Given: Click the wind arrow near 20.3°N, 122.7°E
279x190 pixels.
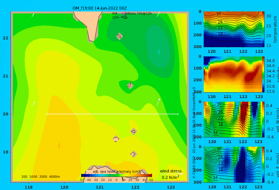Looking at the screenshot, I should [158, 102].
